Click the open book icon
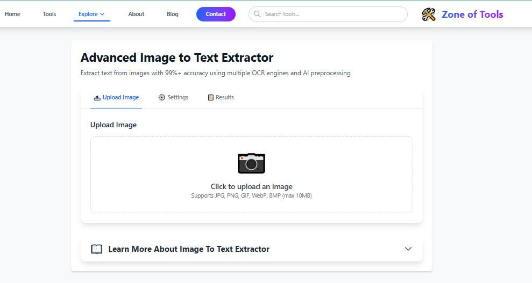This screenshot has height=283, width=532. pos(97,249)
